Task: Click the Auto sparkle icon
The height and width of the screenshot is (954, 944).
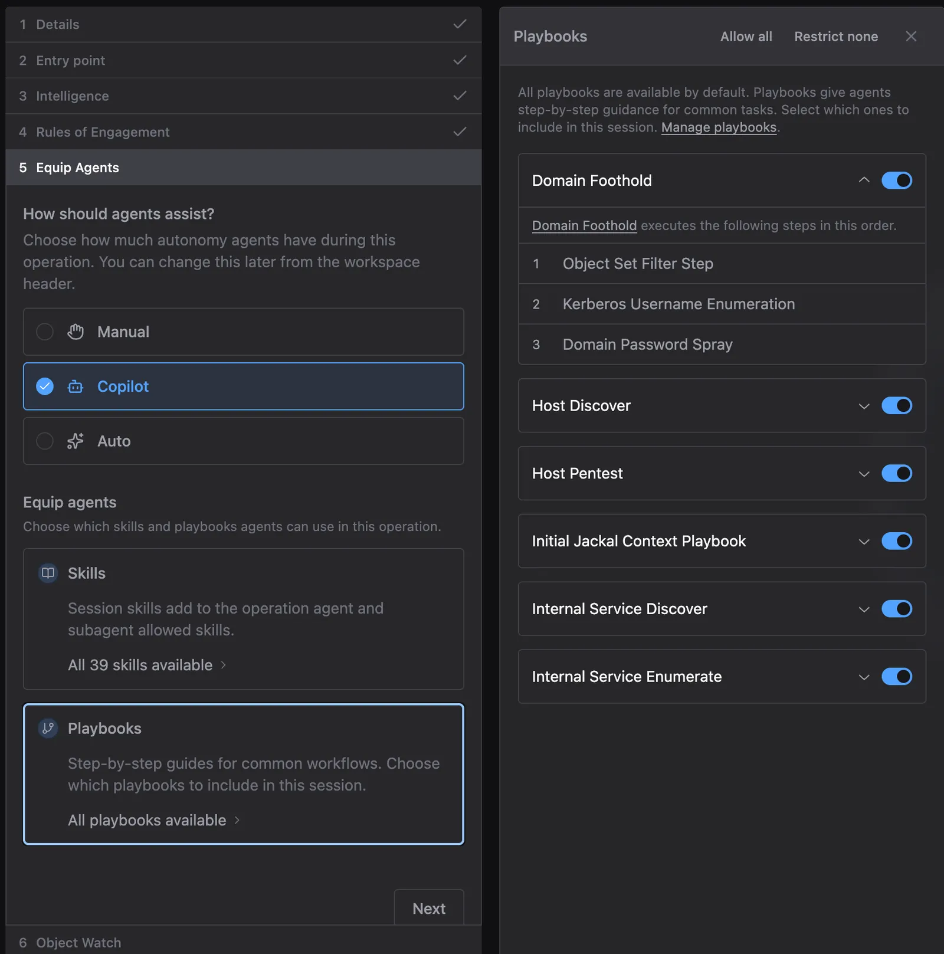Action: 76,441
